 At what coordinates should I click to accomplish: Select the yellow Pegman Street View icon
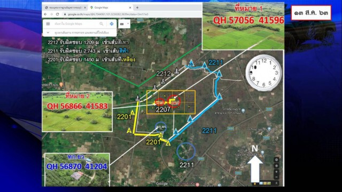[x=255, y=183]
